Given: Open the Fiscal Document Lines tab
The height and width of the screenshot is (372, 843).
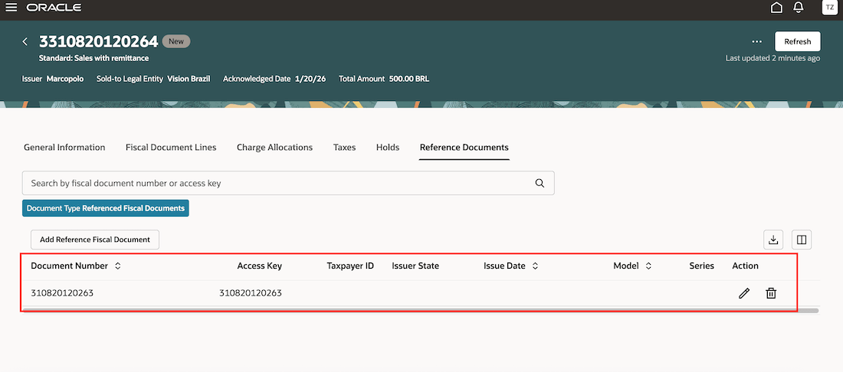Looking at the screenshot, I should 171,147.
